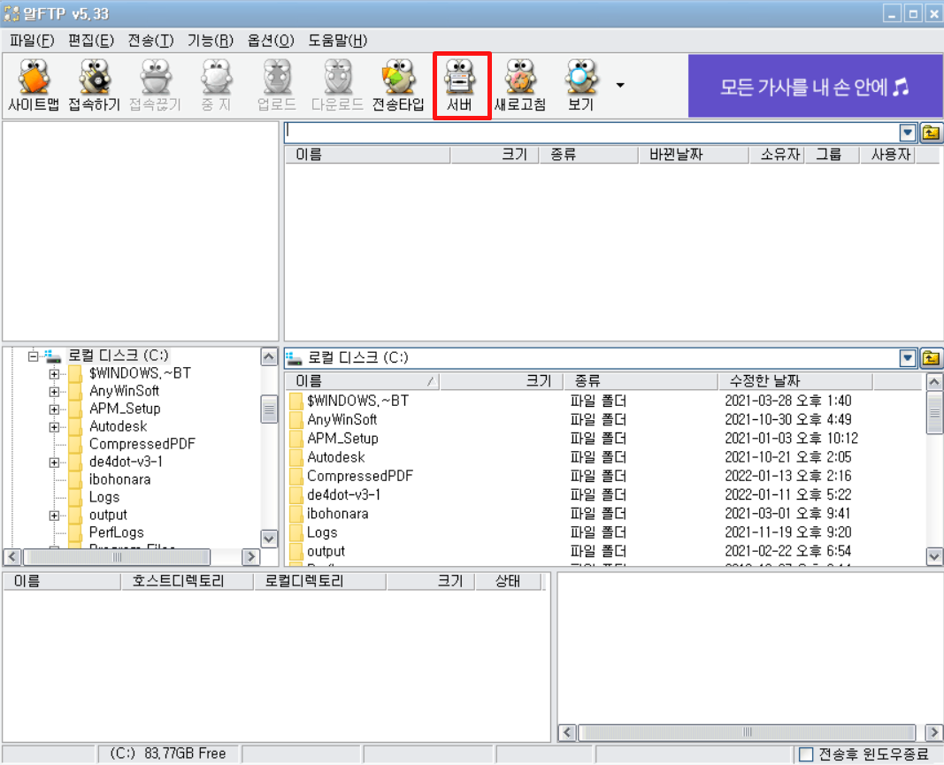Click the folder tree vertical scroll thumb

[268, 409]
